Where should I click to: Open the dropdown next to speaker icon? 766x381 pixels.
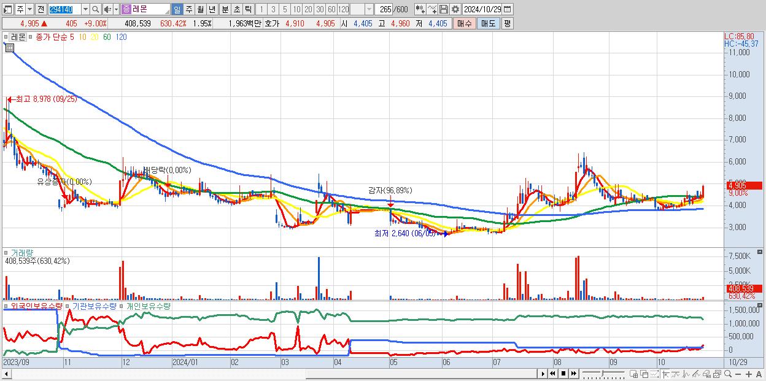[x=116, y=9]
